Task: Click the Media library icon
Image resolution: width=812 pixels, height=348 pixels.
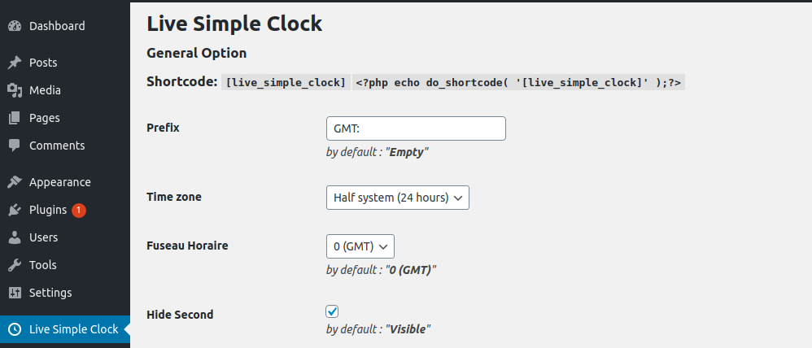Action: click(x=15, y=90)
